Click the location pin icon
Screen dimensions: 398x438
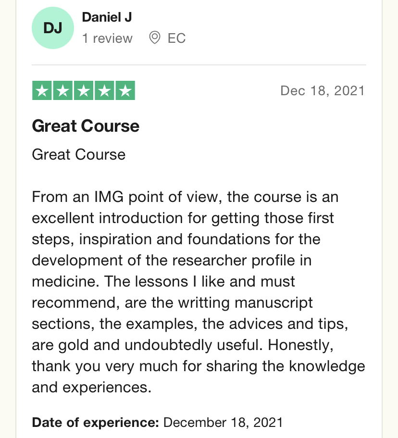pos(154,38)
